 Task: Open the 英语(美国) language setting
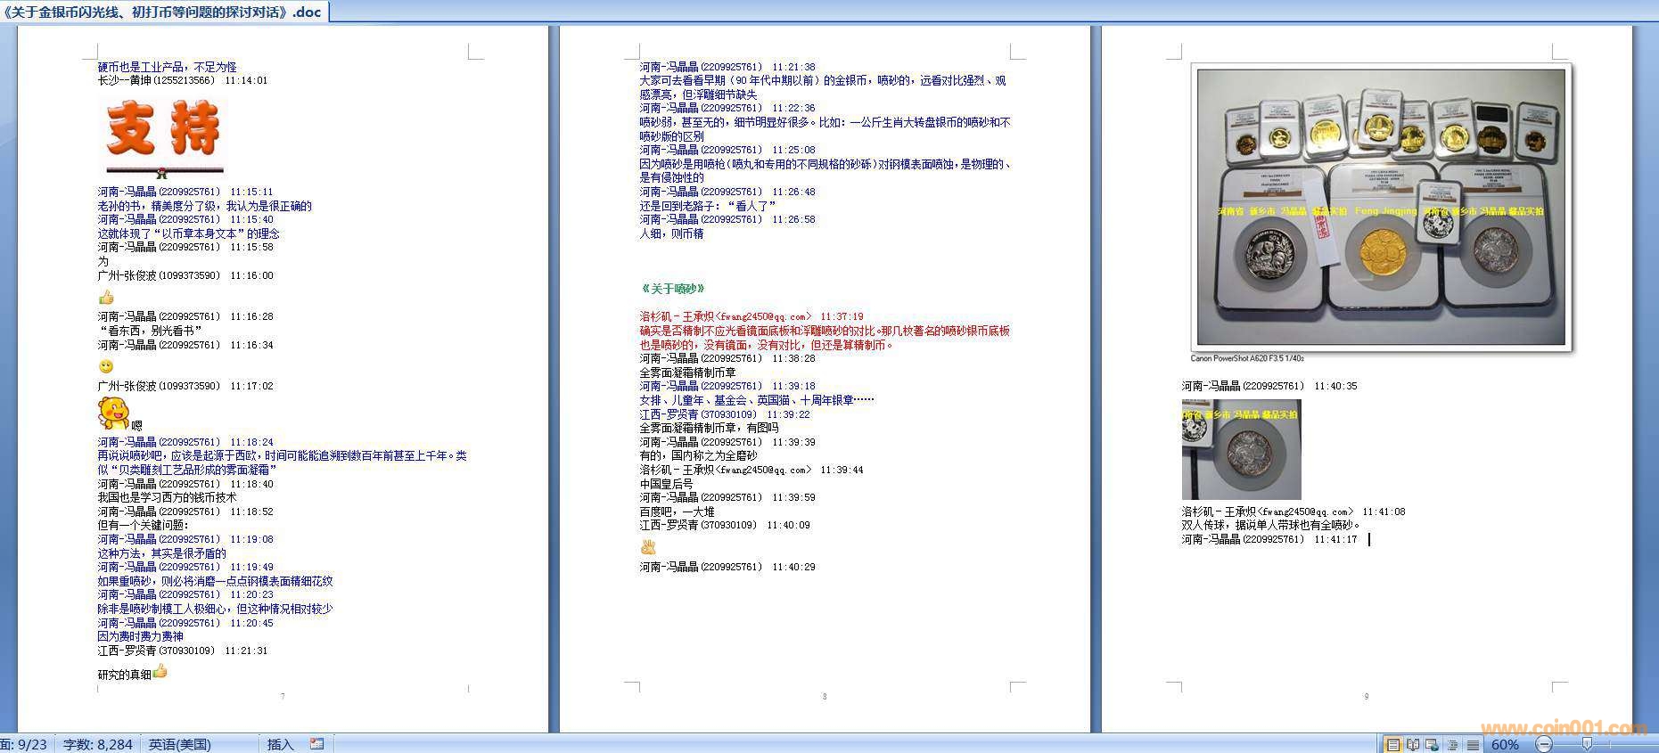(179, 744)
